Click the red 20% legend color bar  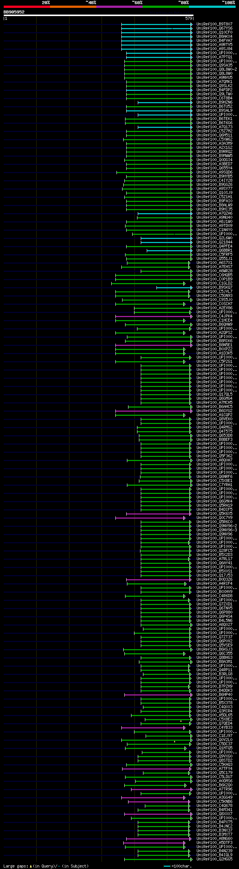tap(27, 7)
